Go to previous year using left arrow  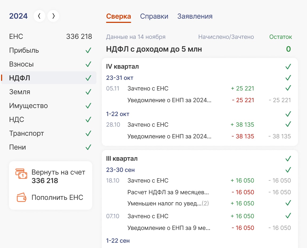click(39, 16)
